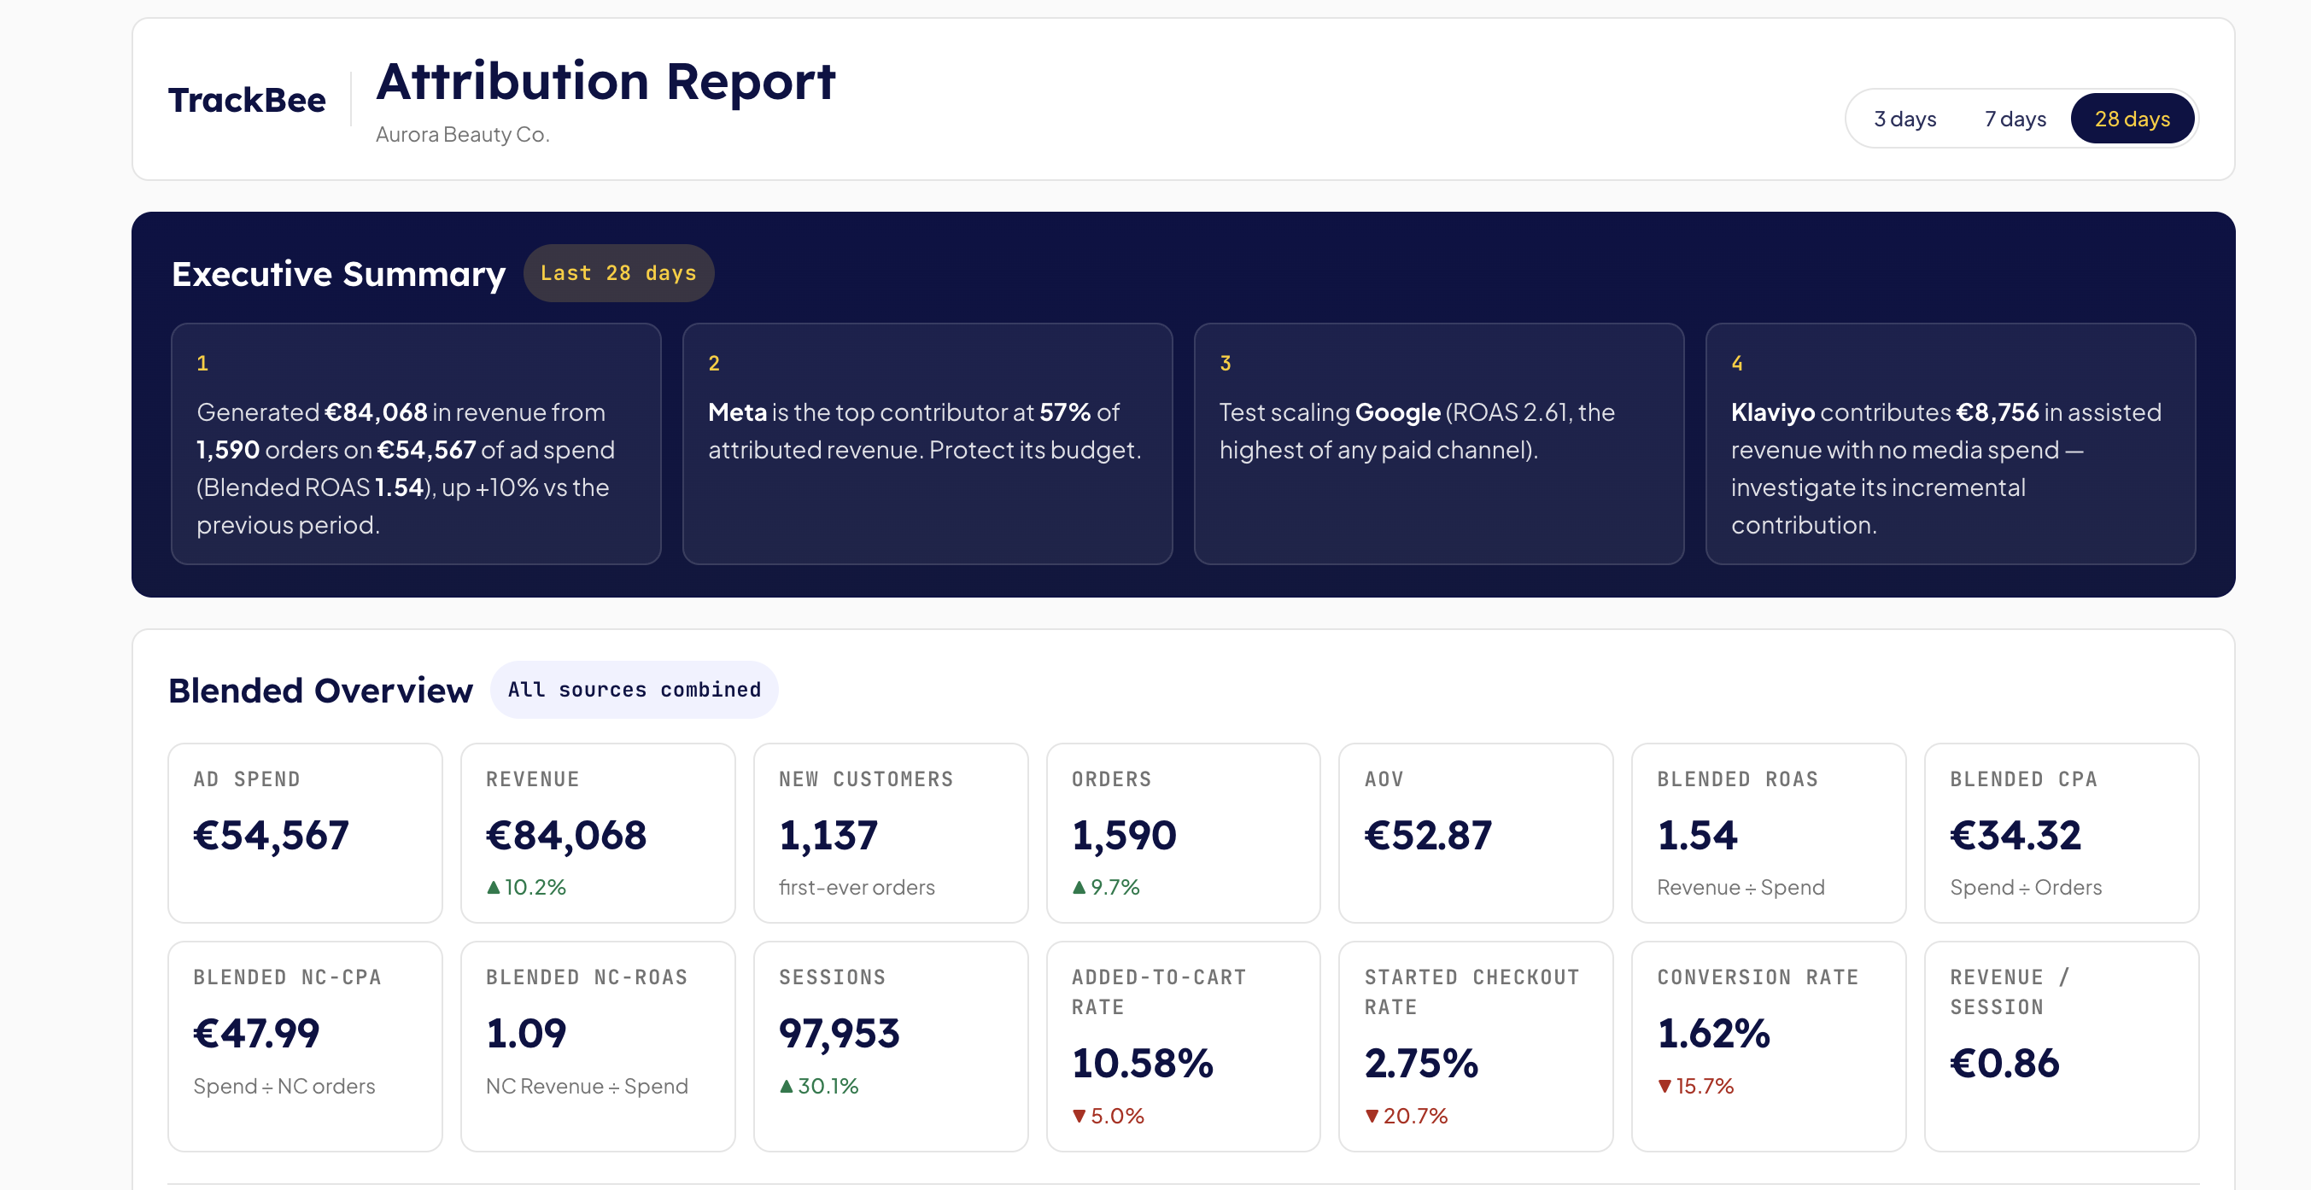This screenshot has width=2311, height=1190.
Task: Click the Executive Summary heading
Action: point(338,273)
